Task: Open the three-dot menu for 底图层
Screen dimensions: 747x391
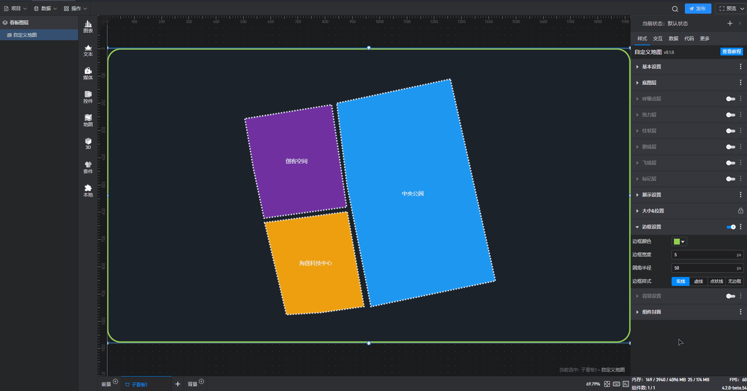Action: [740, 83]
